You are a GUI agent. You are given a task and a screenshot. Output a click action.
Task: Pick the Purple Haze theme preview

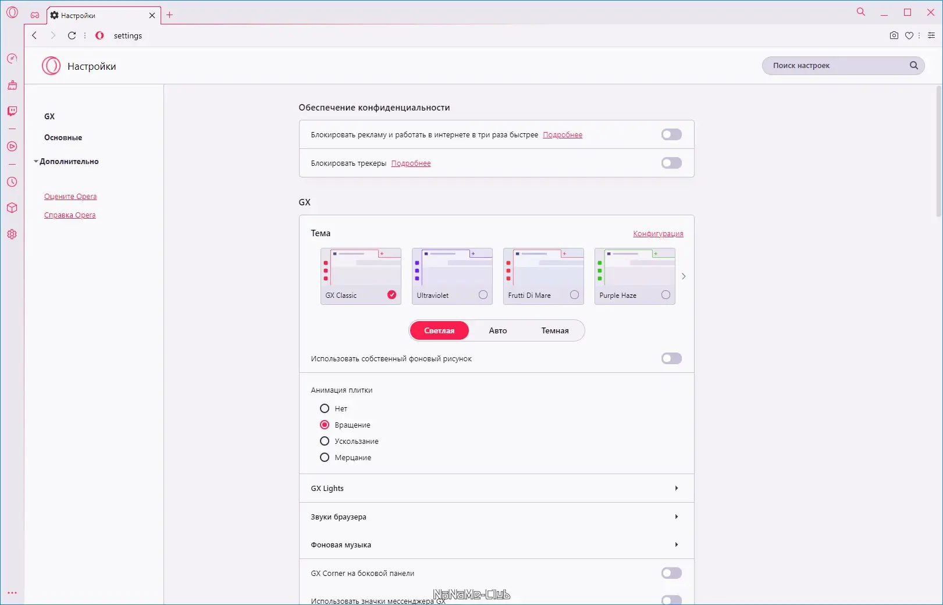[635, 276]
